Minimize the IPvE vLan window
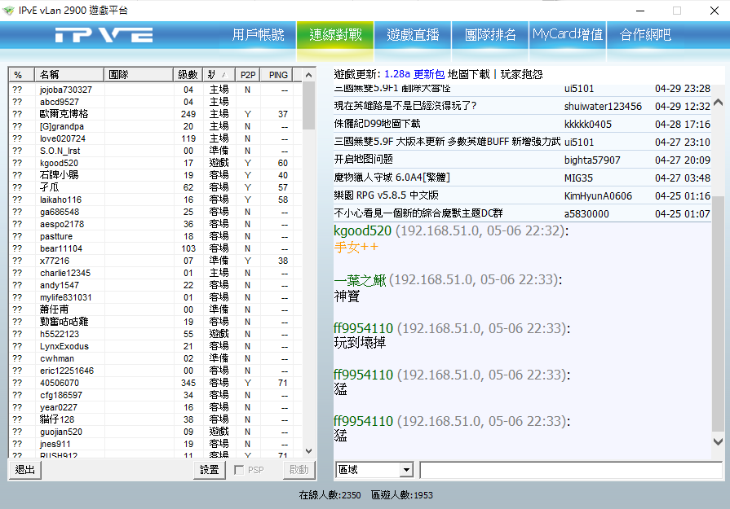730x509 pixels. click(x=639, y=11)
